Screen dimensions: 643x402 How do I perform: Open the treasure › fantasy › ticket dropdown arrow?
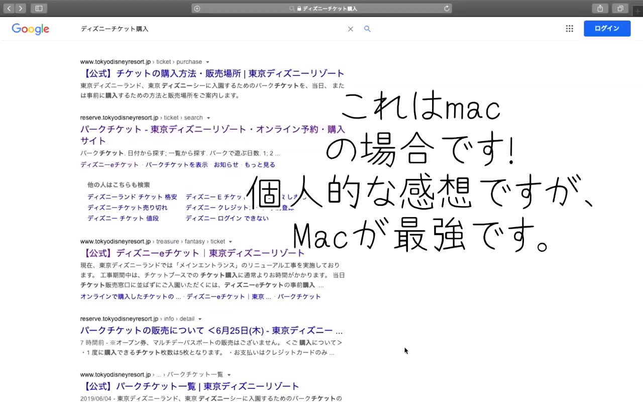[231, 242]
